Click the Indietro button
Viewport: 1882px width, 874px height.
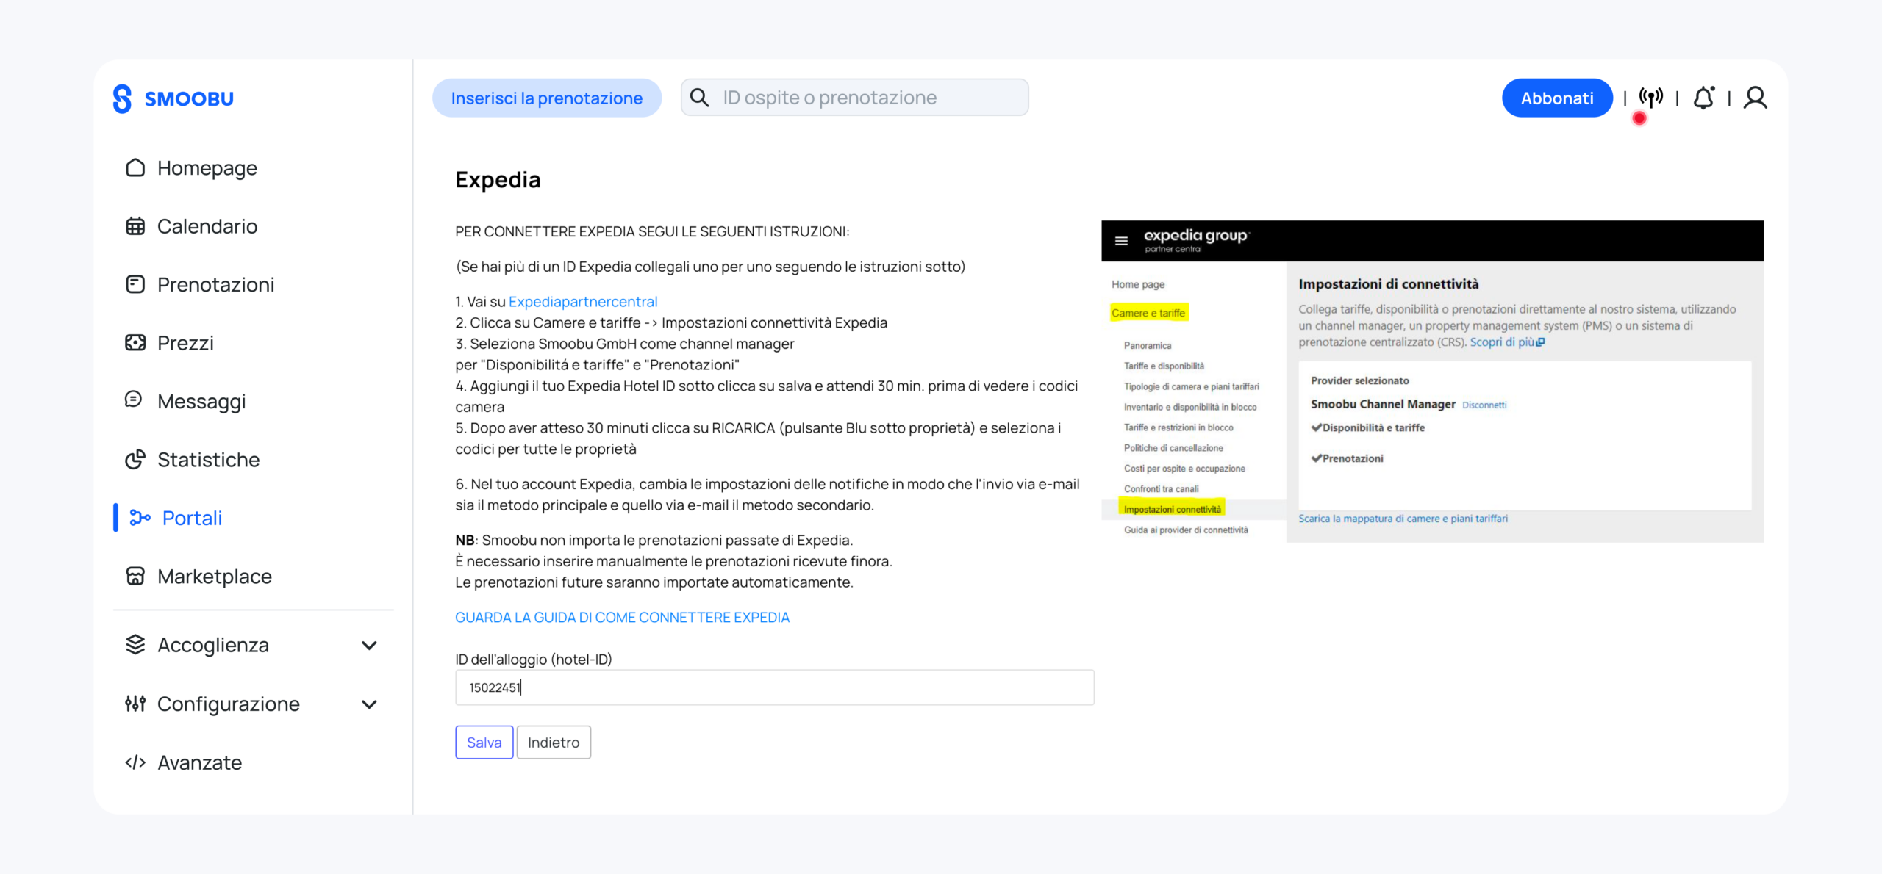pyautogui.click(x=554, y=743)
